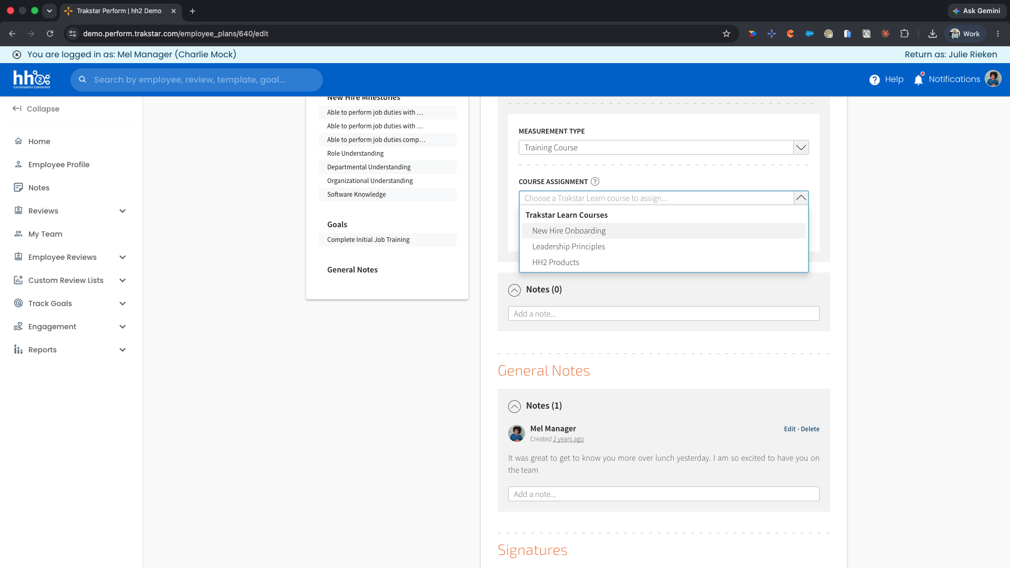Collapse the Notes (0) section
Viewport: 1010px width, 568px height.
(x=514, y=290)
